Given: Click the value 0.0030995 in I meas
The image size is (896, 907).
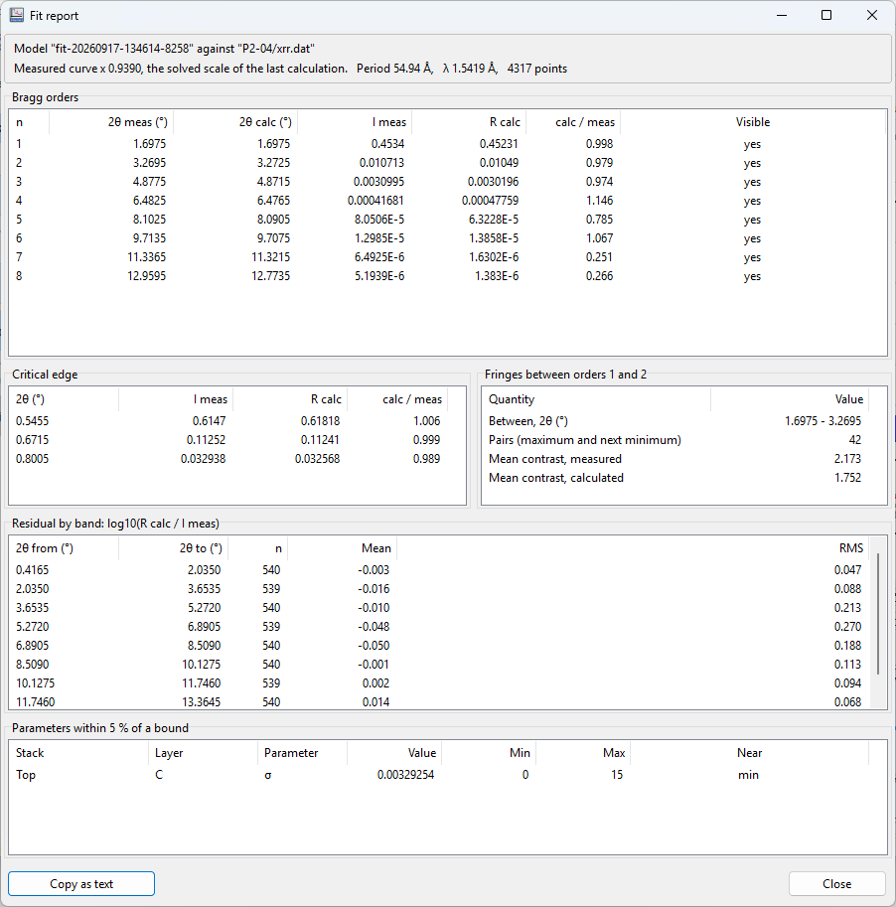Looking at the screenshot, I should click(x=378, y=182).
